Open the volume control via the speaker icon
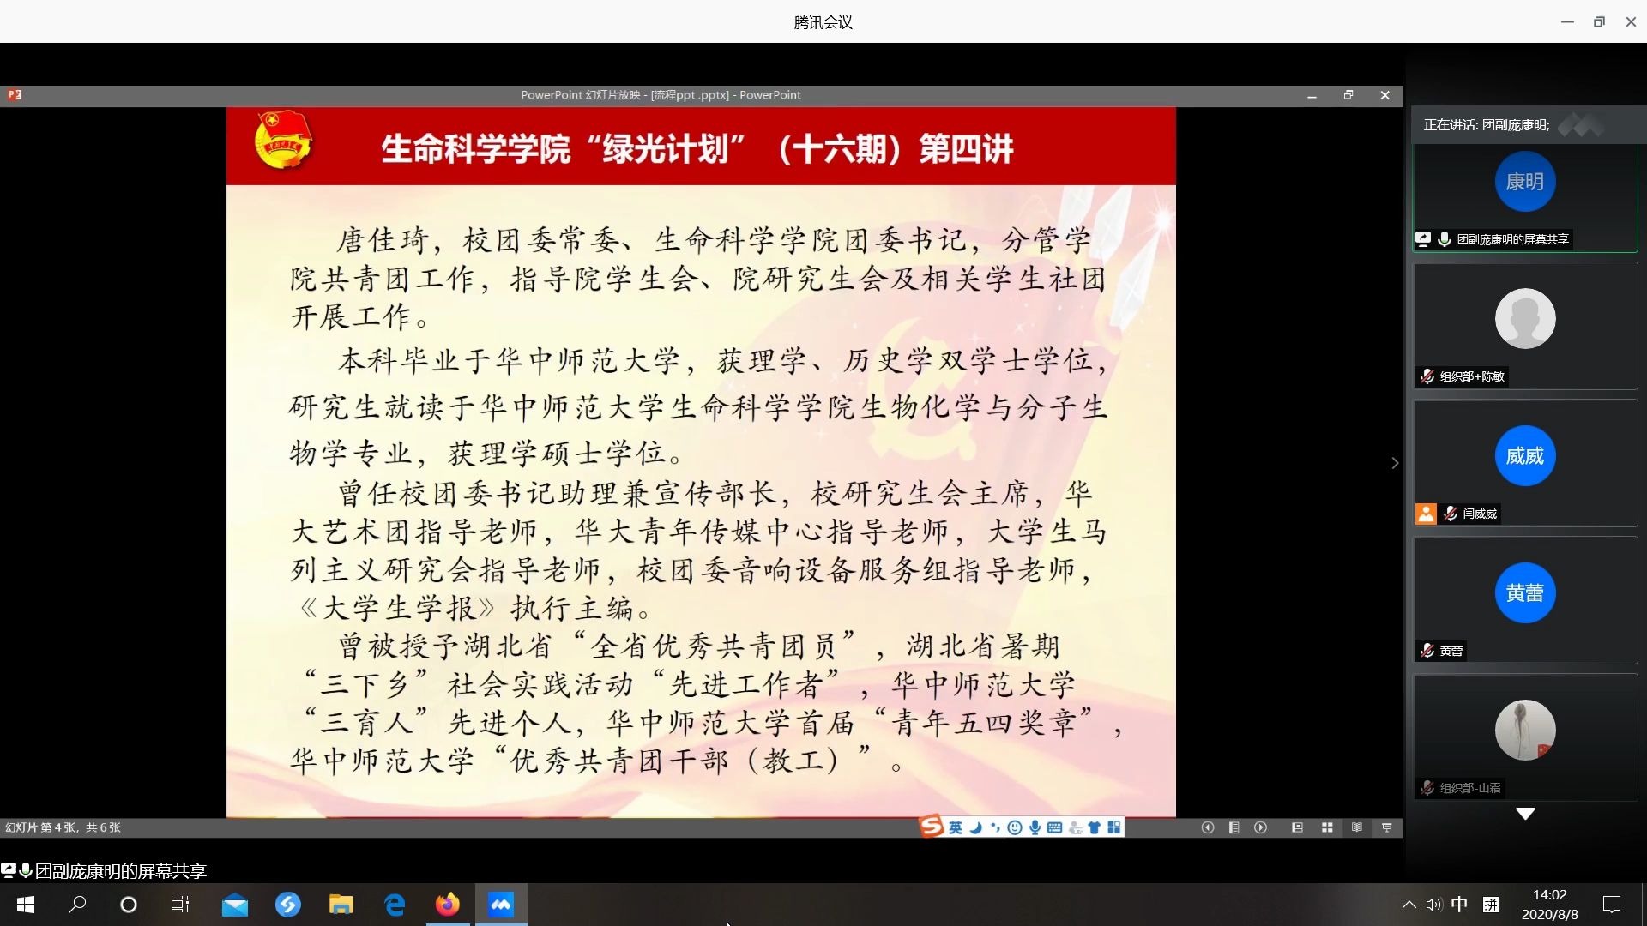This screenshot has height=926, width=1647. click(1433, 904)
